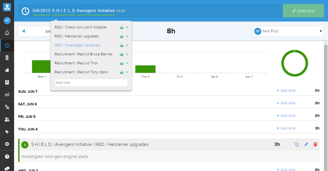Click the icon beside Check out Loki's Sceptre

pos(122,27)
